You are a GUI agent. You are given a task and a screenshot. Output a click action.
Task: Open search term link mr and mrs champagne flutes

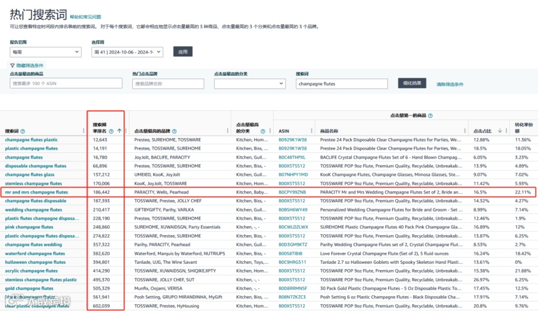(36, 192)
